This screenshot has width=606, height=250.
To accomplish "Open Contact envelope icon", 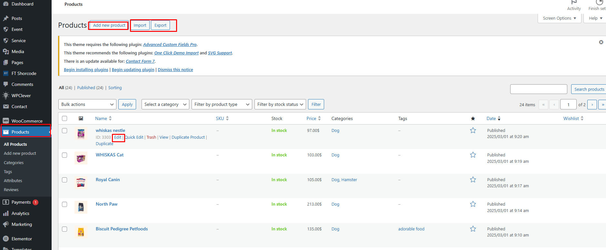I will click(6, 106).
